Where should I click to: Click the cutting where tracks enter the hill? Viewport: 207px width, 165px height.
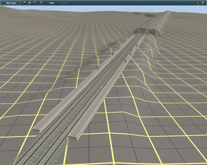coord(147,31)
